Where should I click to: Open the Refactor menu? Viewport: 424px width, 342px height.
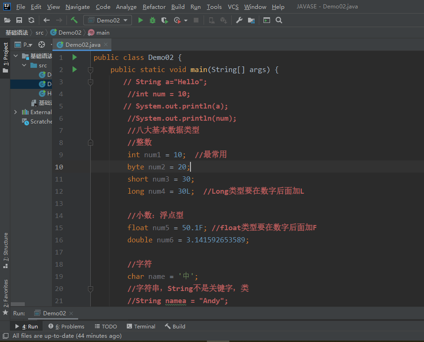coord(154,7)
